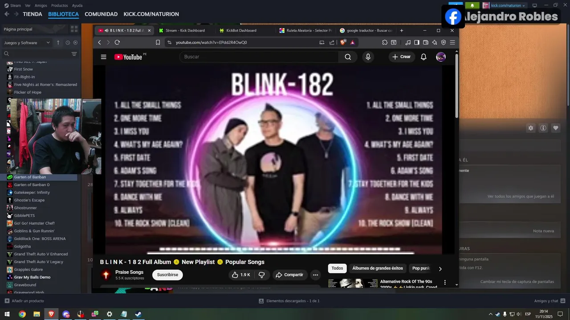Image resolution: width=570 pixels, height=320 pixels.
Task: Click Añadir un producto in Steam
Action: click(x=24, y=301)
